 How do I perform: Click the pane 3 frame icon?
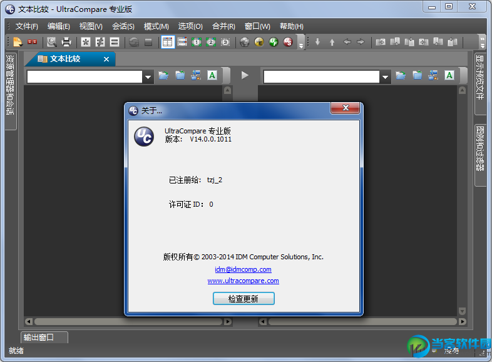click(225, 42)
